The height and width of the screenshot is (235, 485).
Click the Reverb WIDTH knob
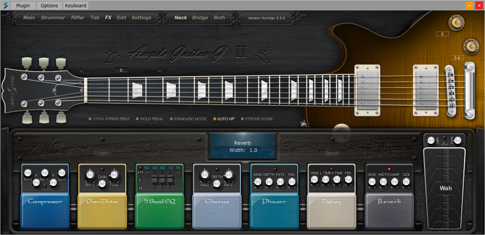(x=383, y=181)
